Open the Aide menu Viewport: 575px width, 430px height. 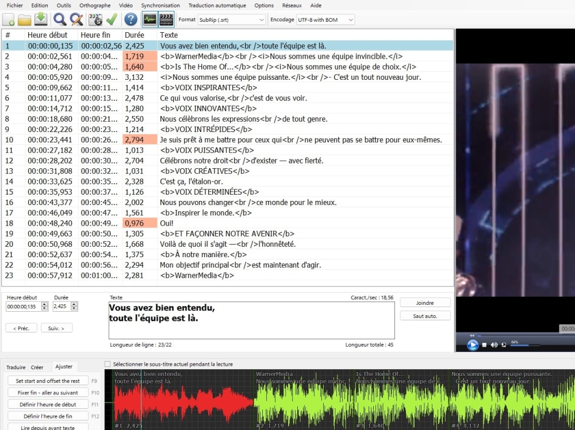click(x=316, y=6)
